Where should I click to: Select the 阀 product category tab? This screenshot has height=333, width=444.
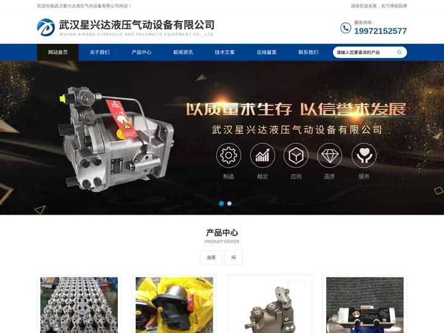pos(233,257)
